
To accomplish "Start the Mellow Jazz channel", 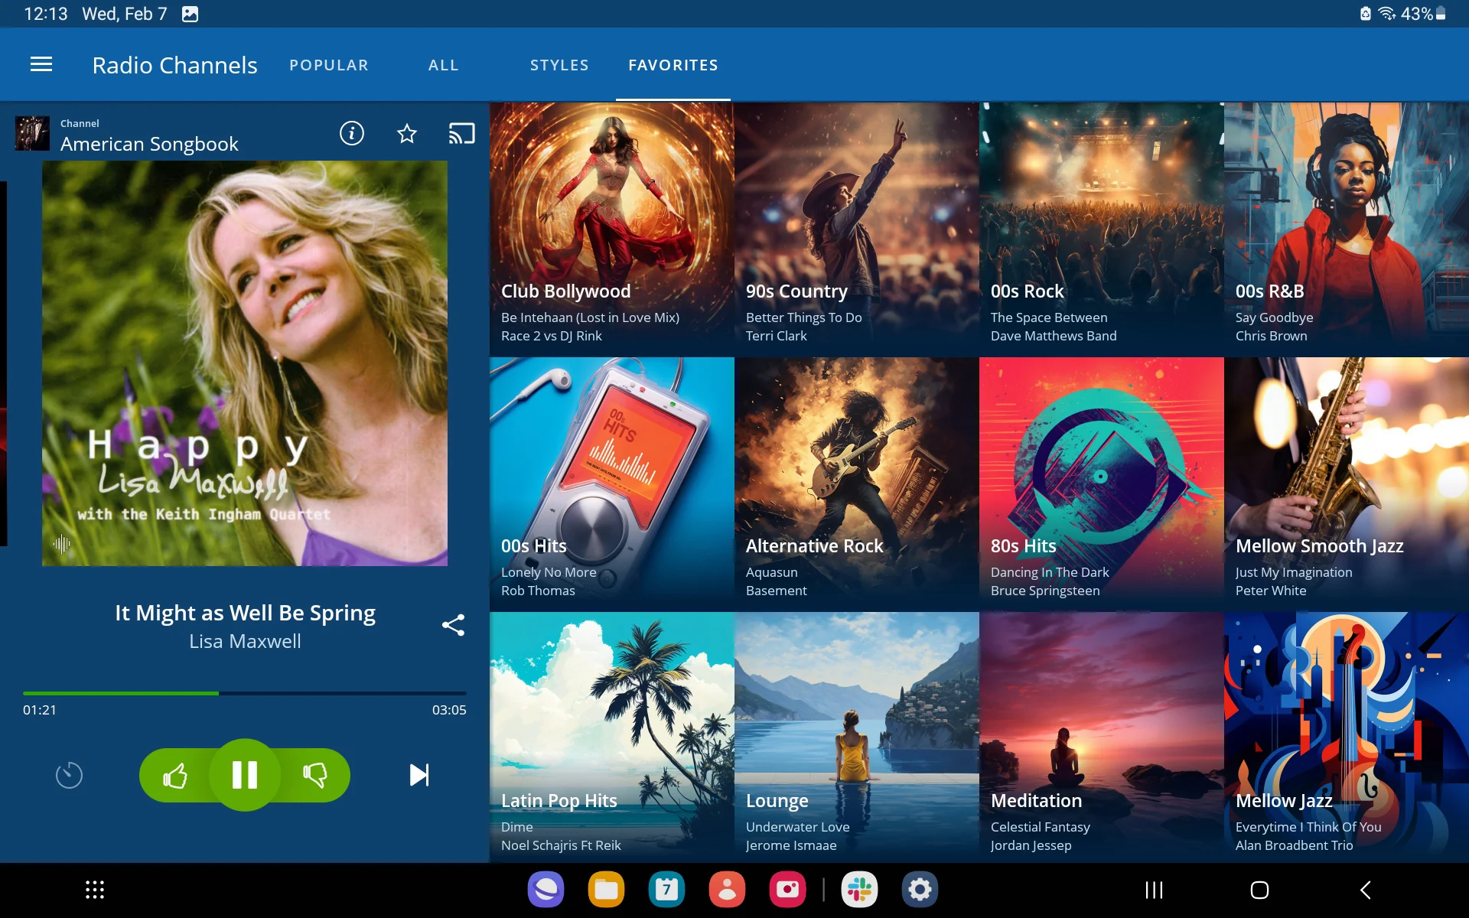I will click(x=1347, y=737).
